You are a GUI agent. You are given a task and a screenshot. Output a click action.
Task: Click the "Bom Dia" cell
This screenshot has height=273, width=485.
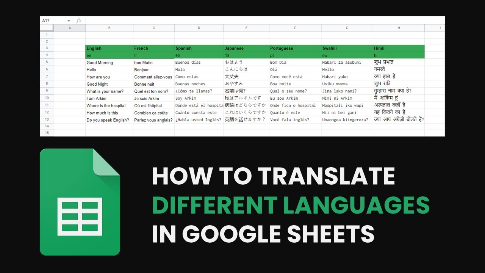click(x=295, y=63)
